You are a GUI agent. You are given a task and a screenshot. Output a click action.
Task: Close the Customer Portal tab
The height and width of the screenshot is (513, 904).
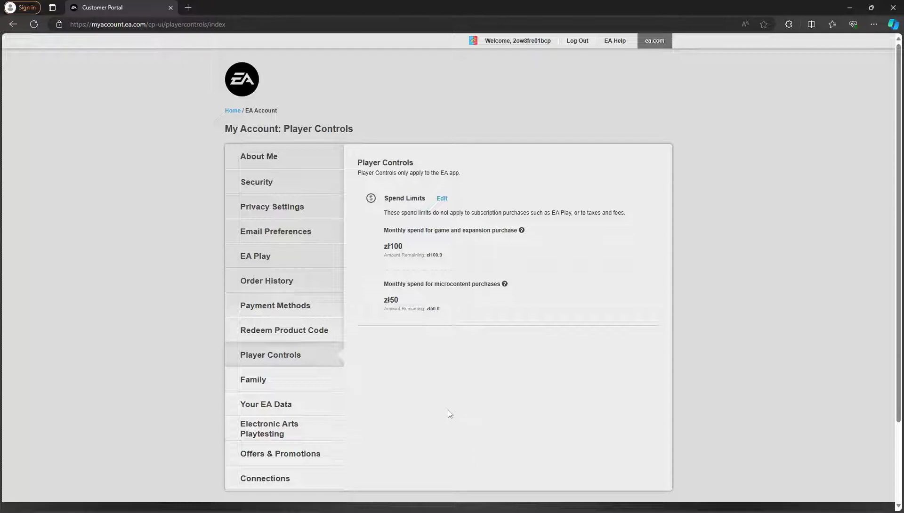170,8
